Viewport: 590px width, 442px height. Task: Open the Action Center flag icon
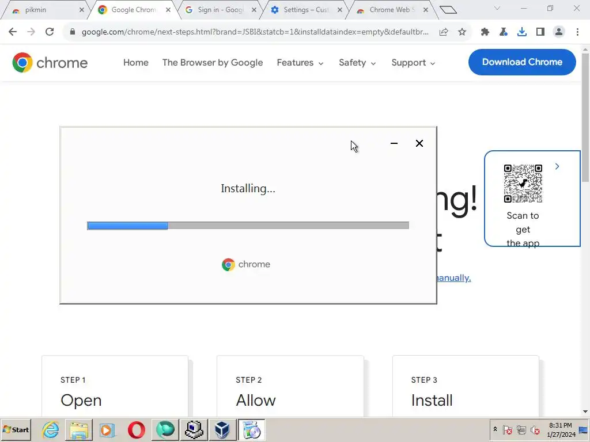point(507,429)
